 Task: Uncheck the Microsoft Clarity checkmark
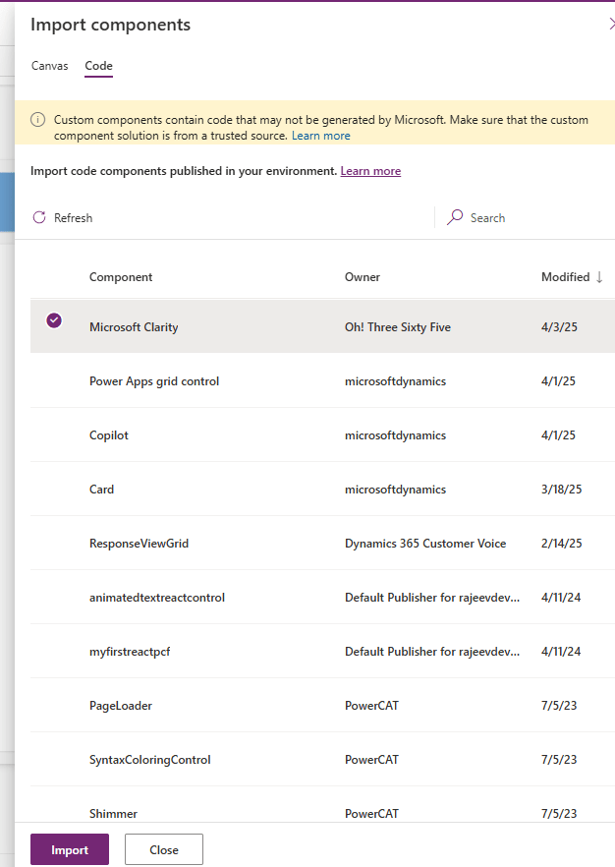[x=54, y=319]
